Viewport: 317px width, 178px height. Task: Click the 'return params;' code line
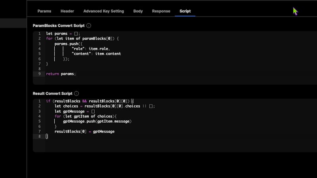(x=61, y=74)
